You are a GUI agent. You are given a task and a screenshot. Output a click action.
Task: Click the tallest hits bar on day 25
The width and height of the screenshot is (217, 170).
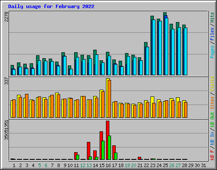point(165,14)
